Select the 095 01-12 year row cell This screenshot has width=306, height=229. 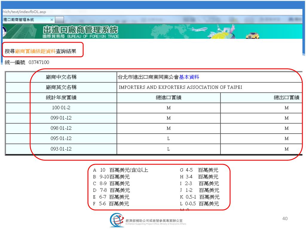(x=61, y=138)
